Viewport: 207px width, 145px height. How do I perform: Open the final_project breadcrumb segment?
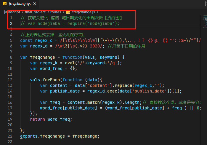click(35, 12)
